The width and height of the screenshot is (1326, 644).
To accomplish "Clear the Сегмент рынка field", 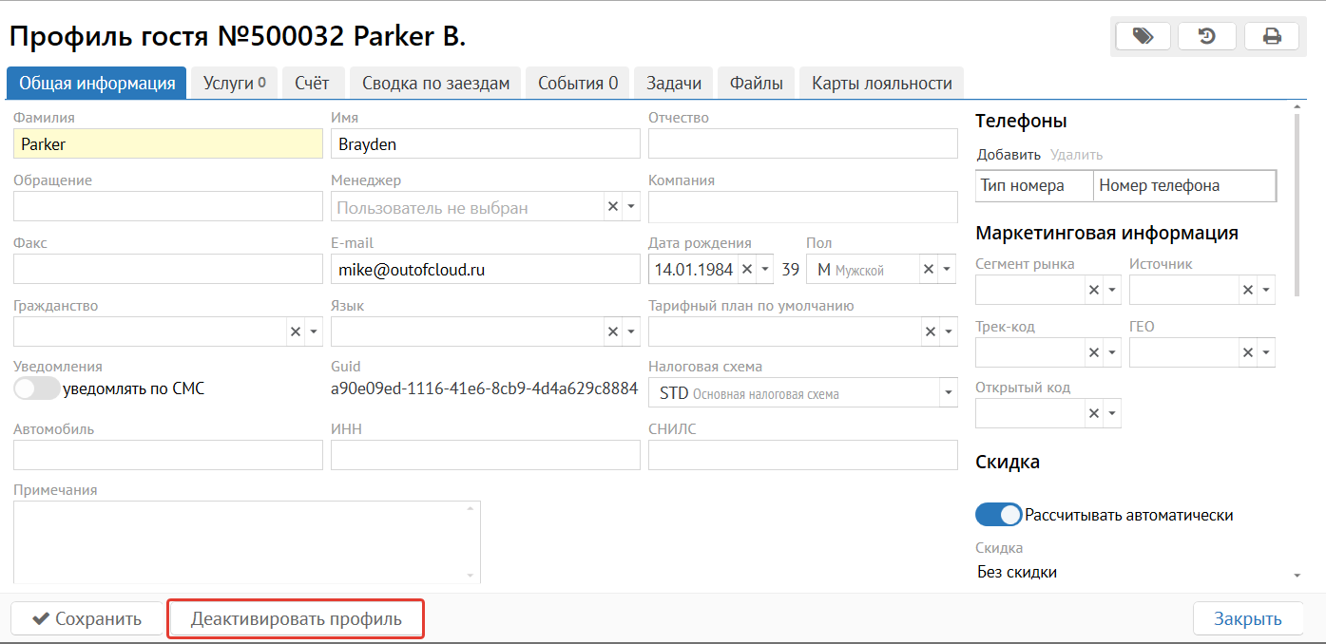I will click(x=1094, y=290).
